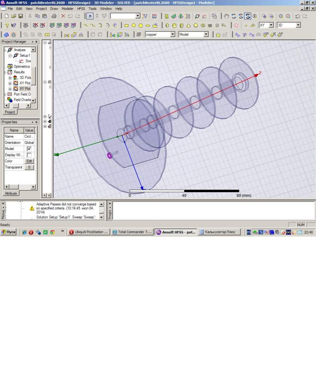Open the 3D movement mode dropdown

(298, 25)
